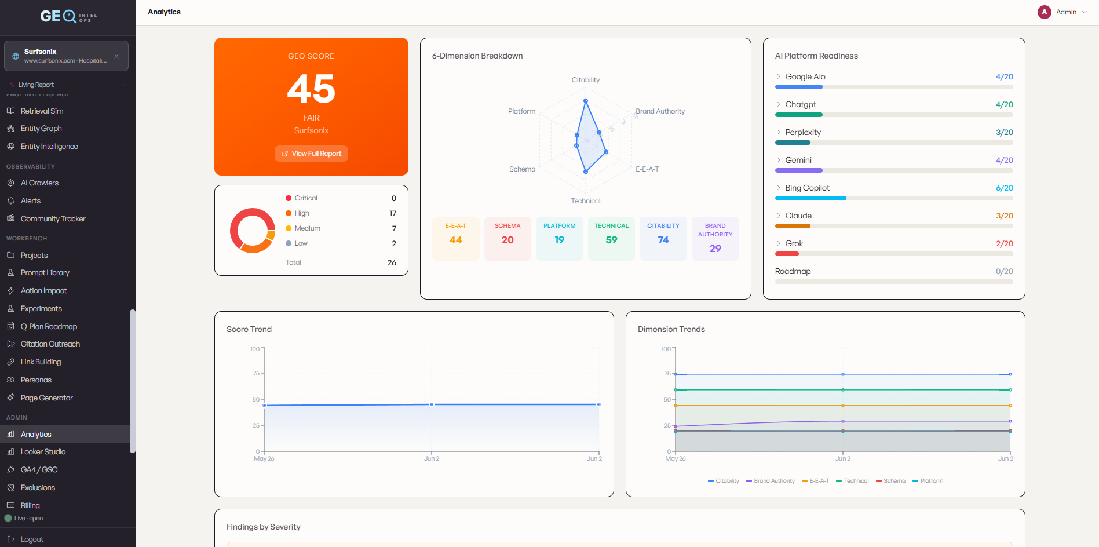Open Looker Studio in the Admin section
Screen dimensions: 1099x547
point(65,451)
